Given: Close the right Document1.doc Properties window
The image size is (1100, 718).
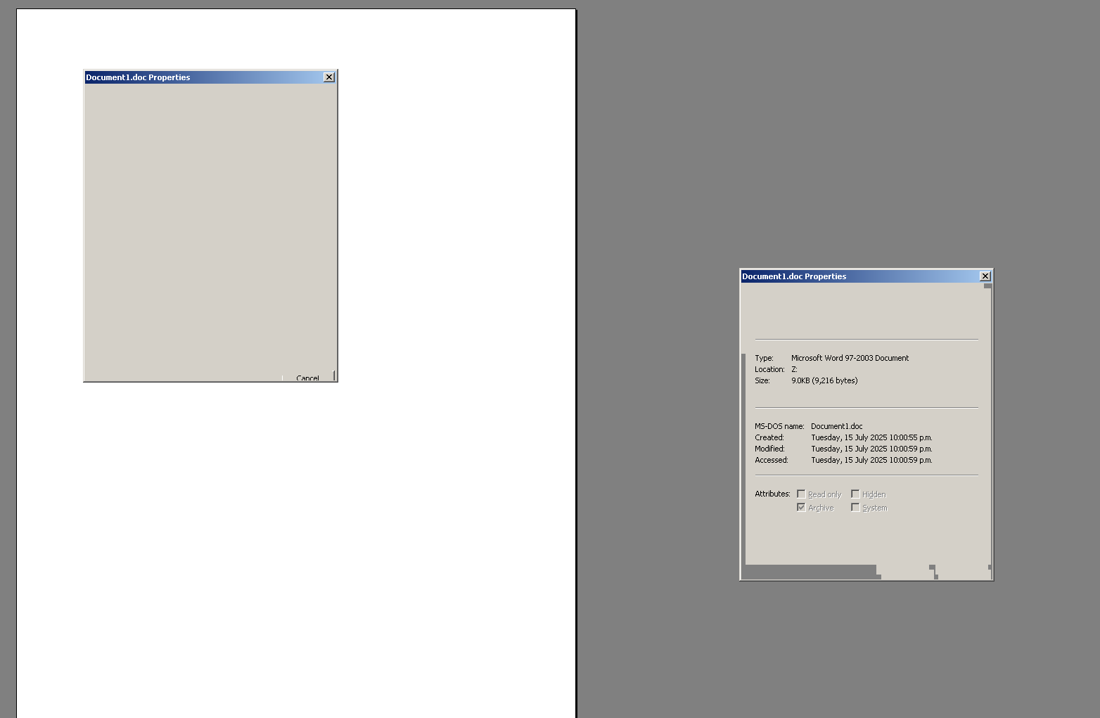Looking at the screenshot, I should [985, 276].
